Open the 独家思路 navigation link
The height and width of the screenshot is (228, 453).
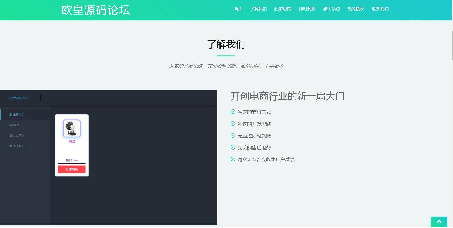point(282,9)
